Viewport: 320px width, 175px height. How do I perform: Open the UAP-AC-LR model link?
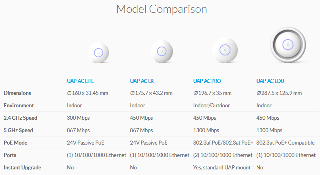[x=142, y=81]
